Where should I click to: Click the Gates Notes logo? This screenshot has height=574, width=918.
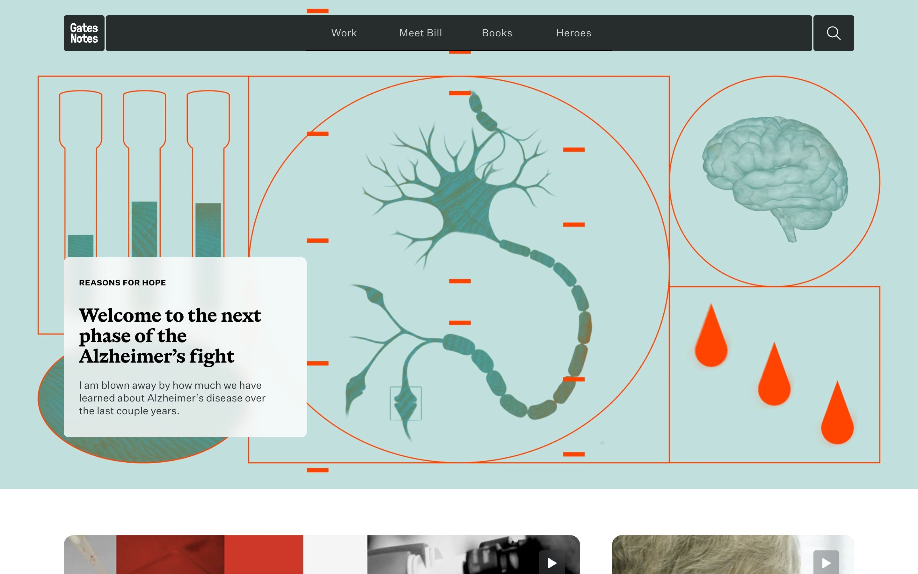(x=84, y=33)
